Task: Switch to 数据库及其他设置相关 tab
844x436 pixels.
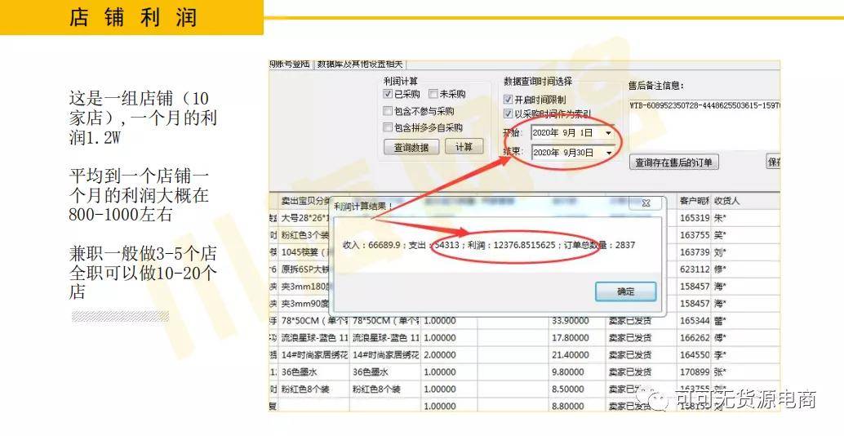Action: click(360, 64)
